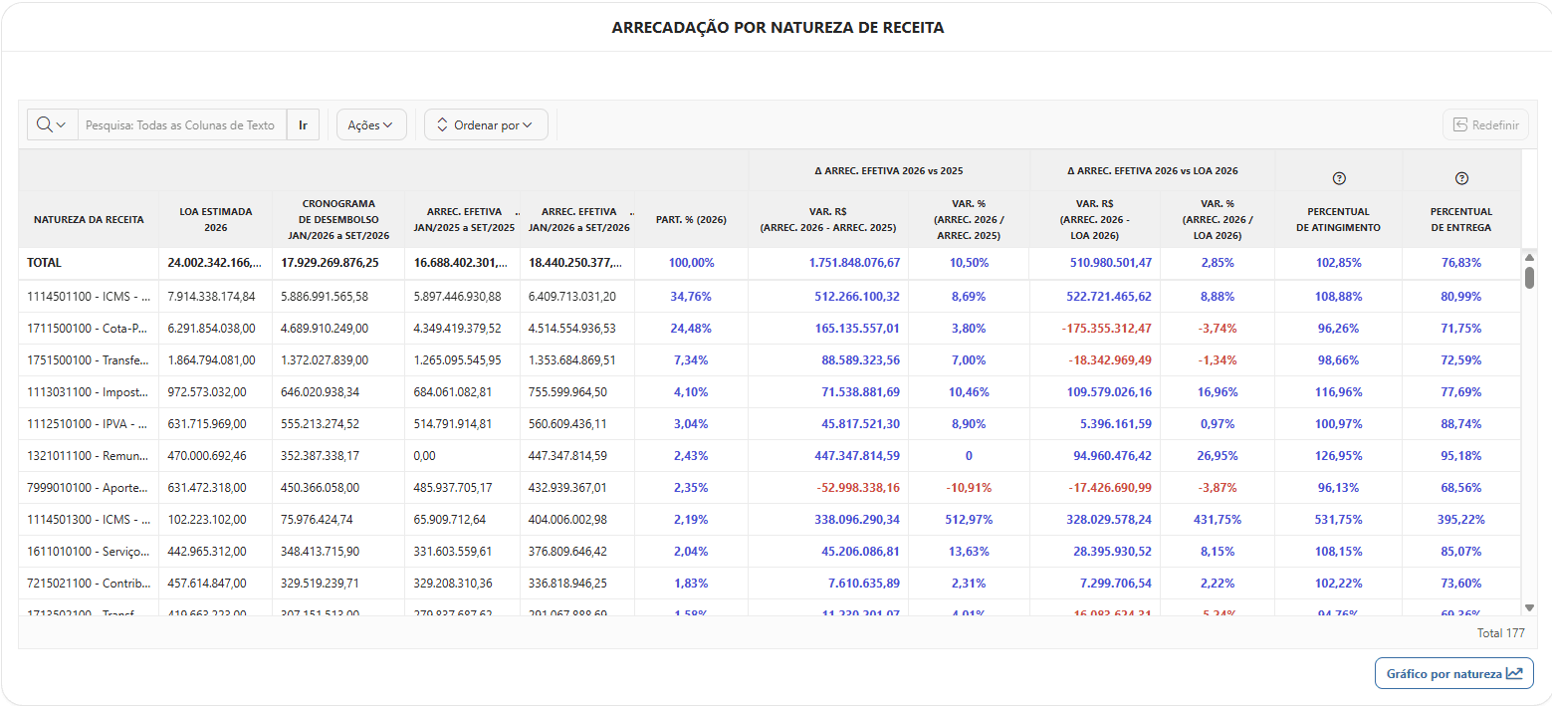Sort by Natureza da Receita header
The height and width of the screenshot is (706, 1552).
coord(89,219)
